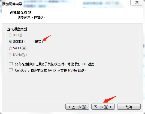The image size is (145, 114).
Task: Click the note about adding IDE disks
Action: point(56,64)
